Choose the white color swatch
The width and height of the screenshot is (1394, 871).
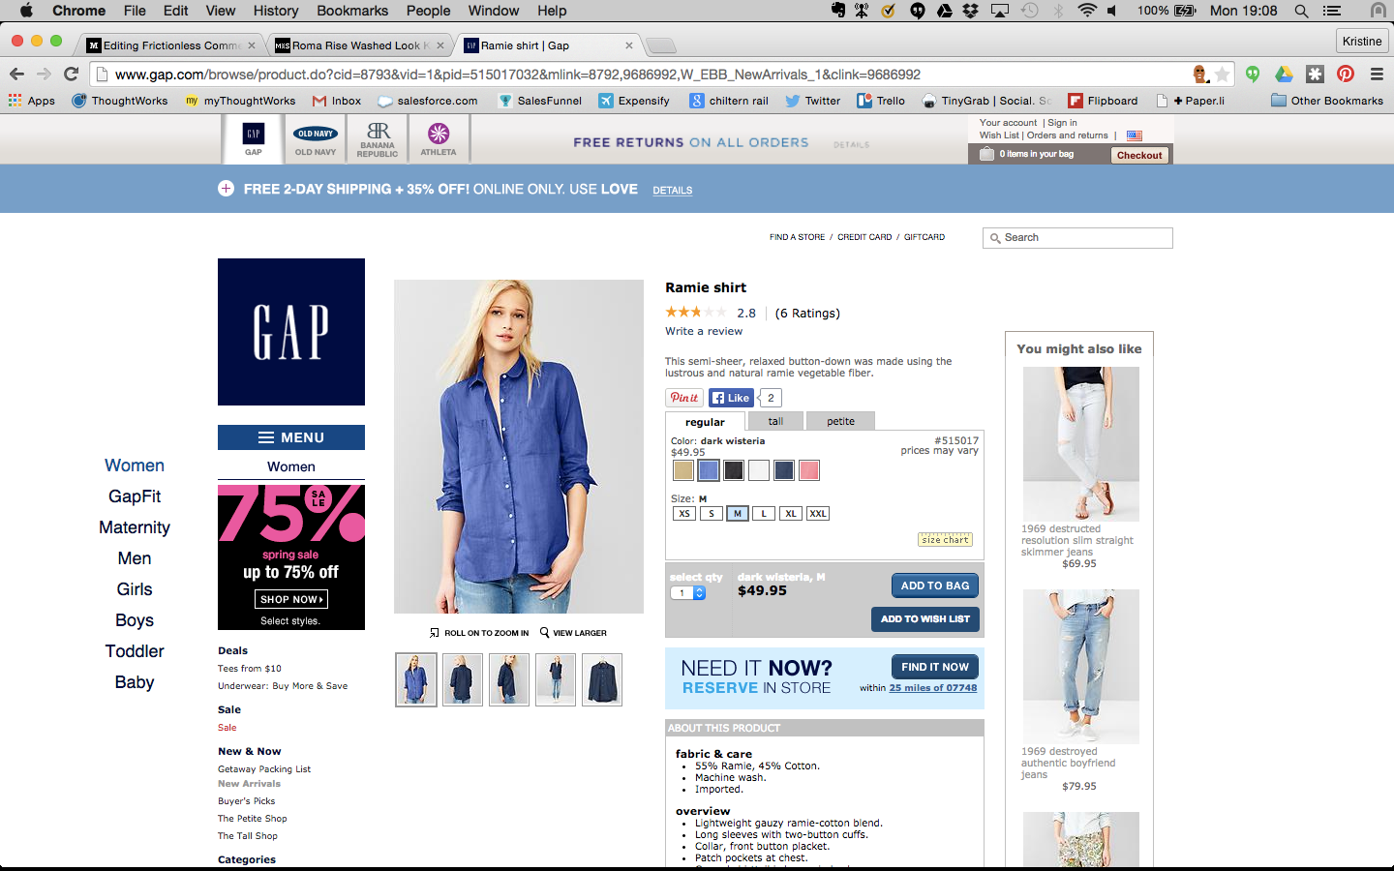coord(759,470)
